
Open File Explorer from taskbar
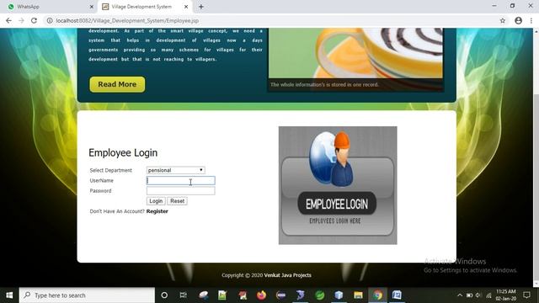point(358,295)
